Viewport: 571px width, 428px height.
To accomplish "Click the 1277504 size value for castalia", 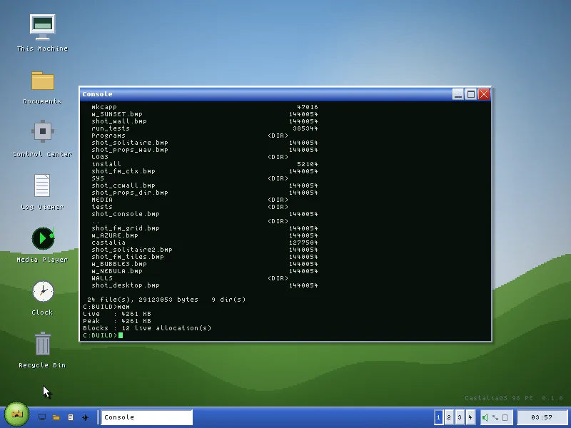I will point(303,243).
